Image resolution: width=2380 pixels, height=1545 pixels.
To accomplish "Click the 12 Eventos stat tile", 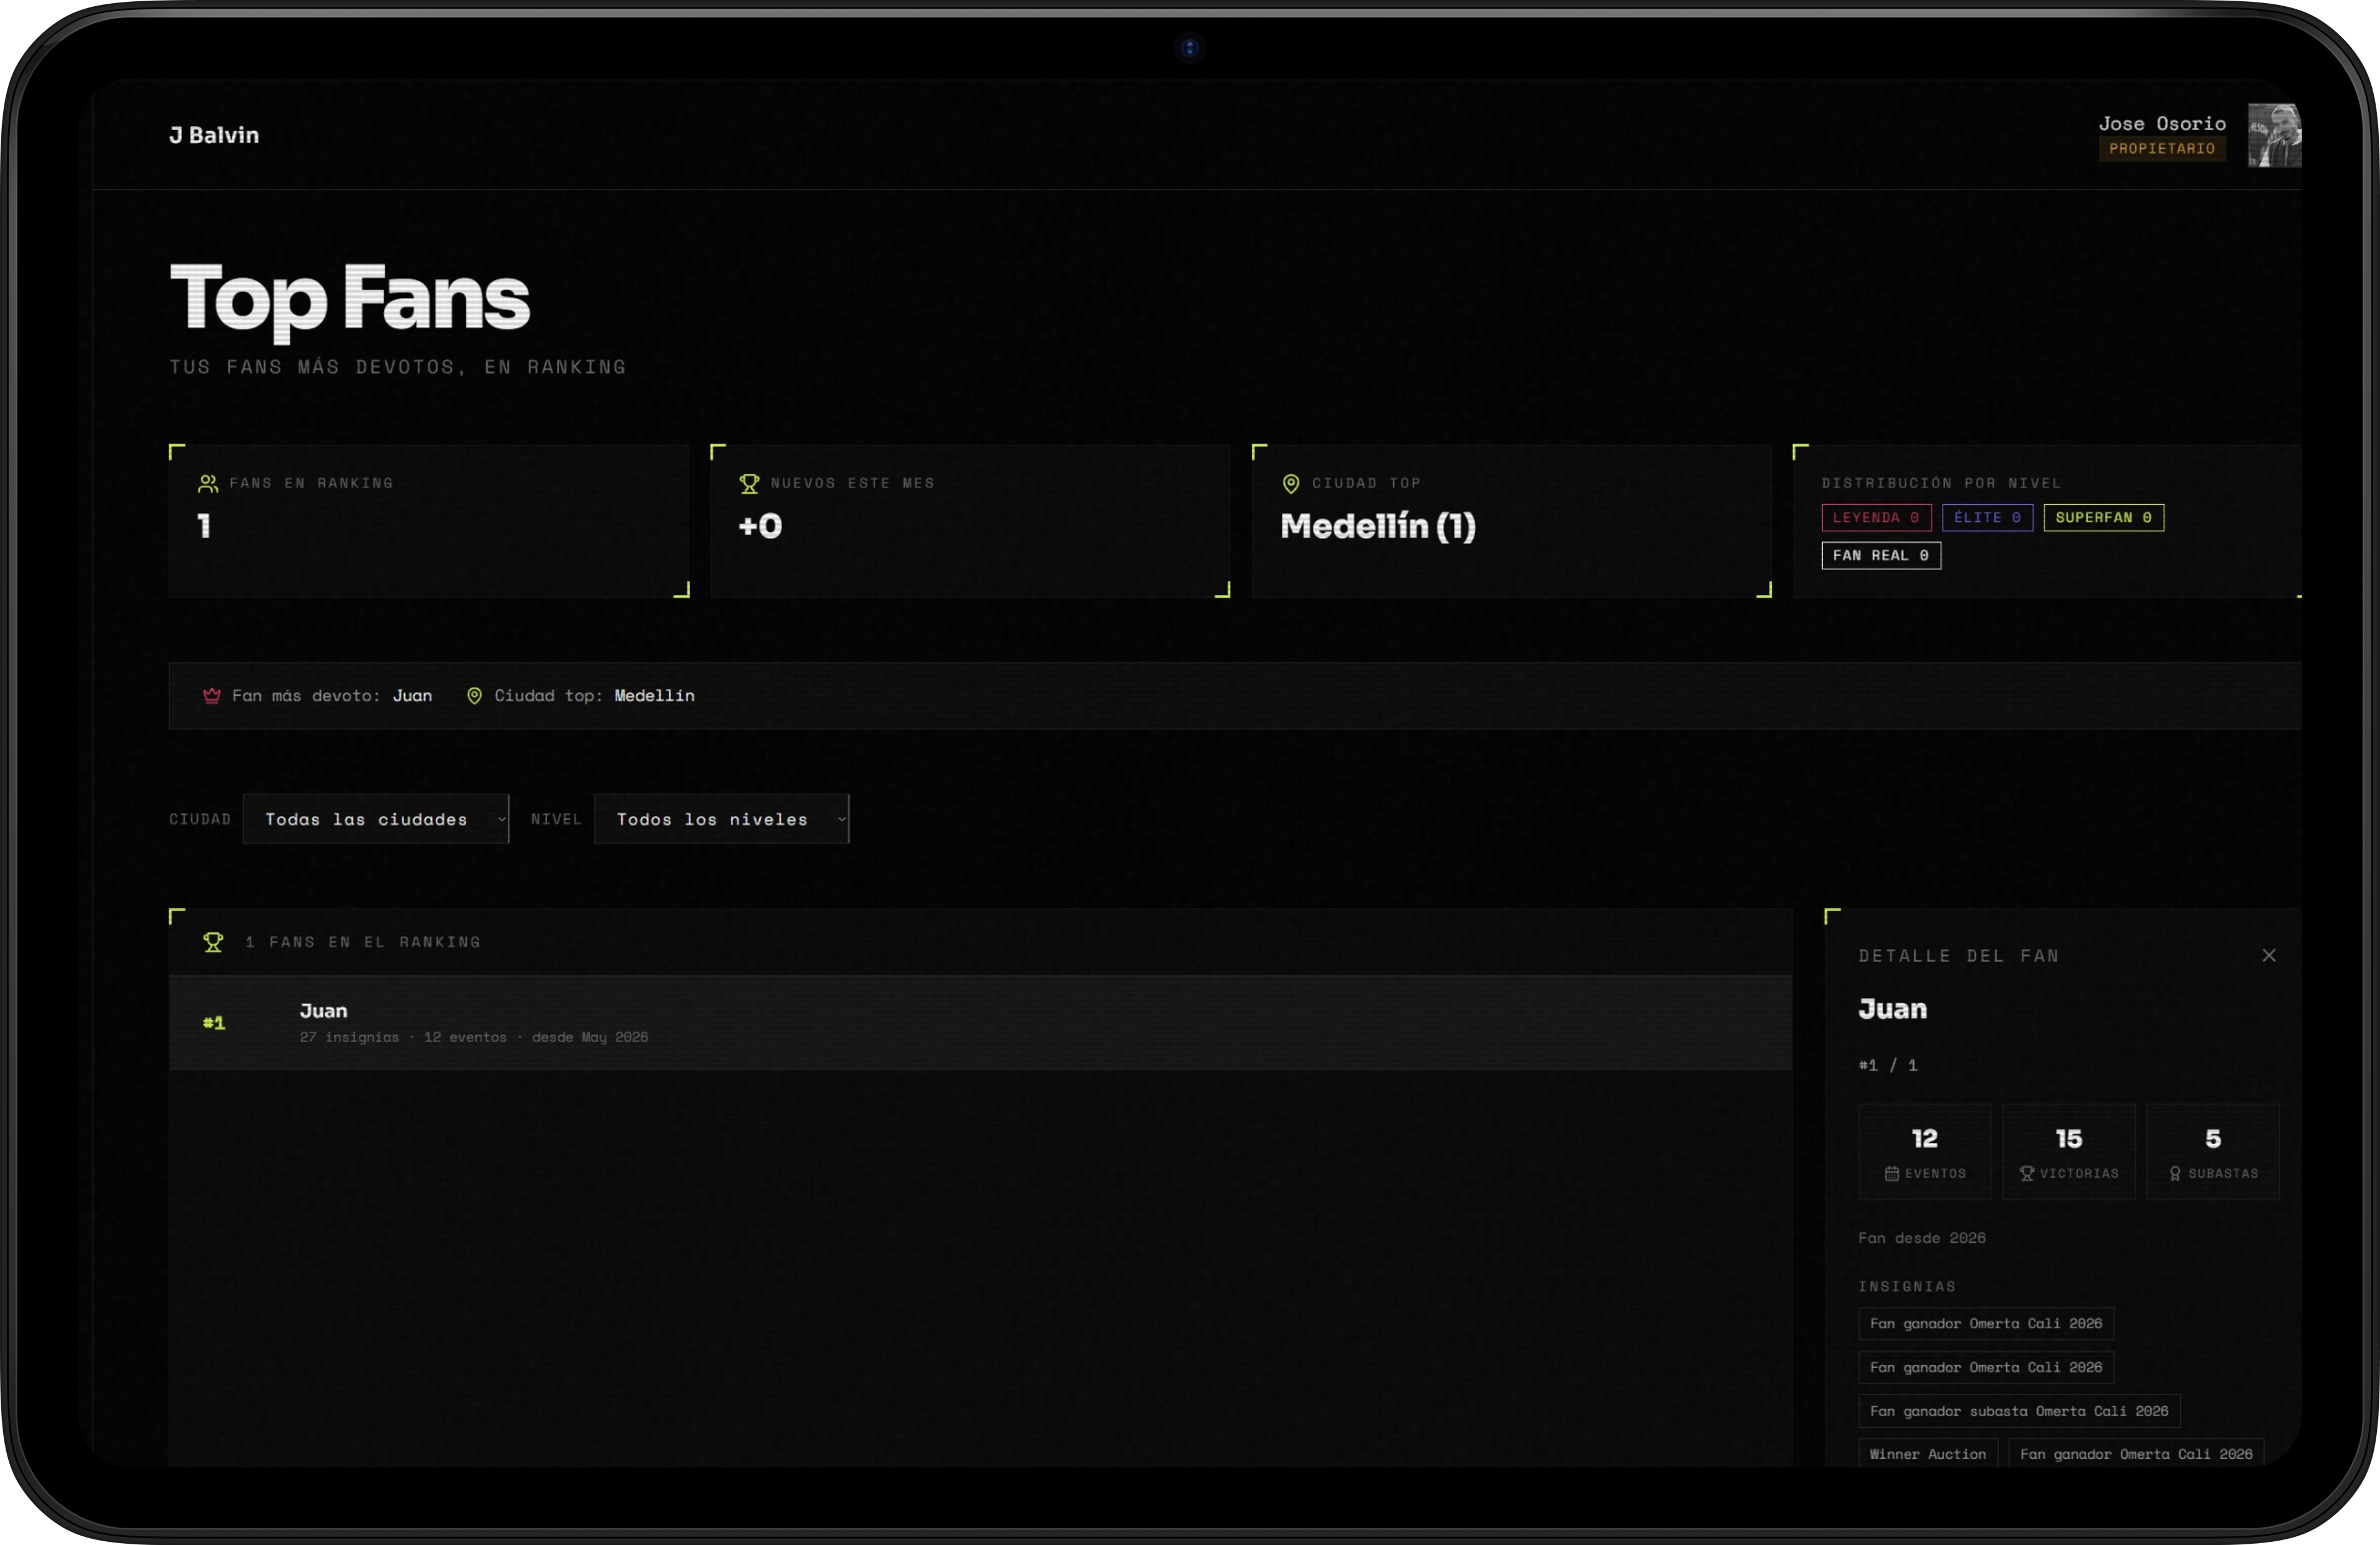I will [1925, 1151].
